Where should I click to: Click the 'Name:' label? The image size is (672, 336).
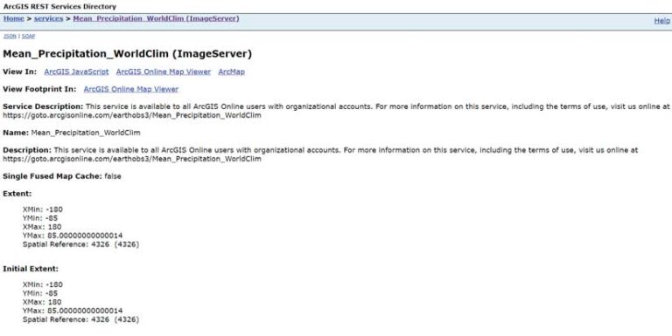coord(16,133)
